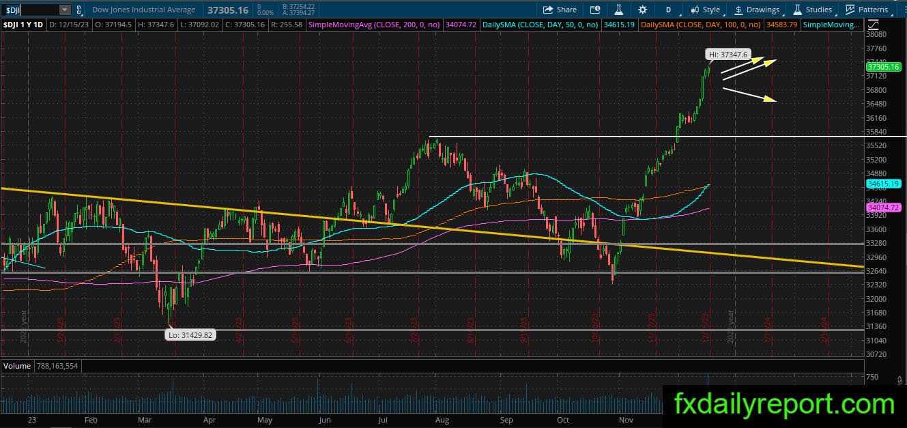Click the $DJI 1 Y 1D chart label
This screenshot has height=428, width=907.
[23, 25]
